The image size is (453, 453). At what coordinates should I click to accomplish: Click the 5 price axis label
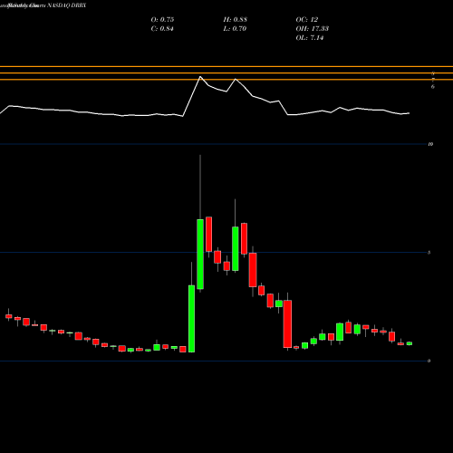point(429,253)
